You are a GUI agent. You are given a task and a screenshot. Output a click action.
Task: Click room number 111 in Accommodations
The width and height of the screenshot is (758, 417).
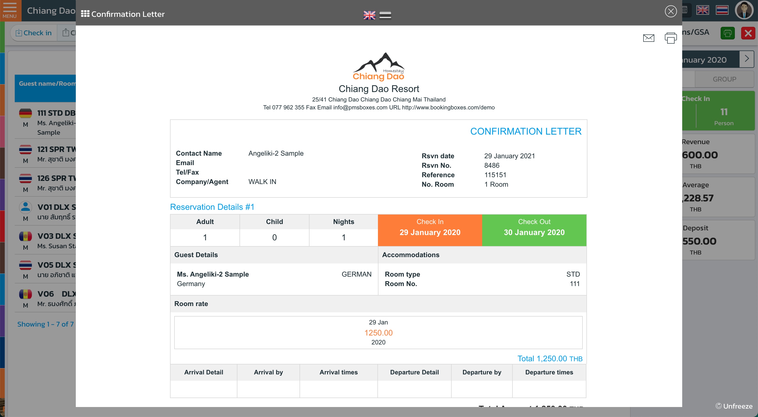pyautogui.click(x=575, y=284)
